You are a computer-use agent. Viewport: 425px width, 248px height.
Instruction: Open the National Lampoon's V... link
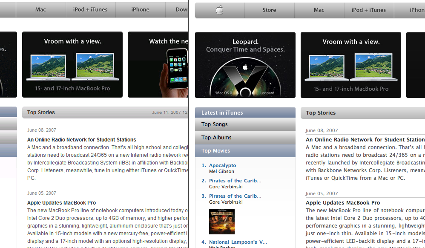pyautogui.click(x=238, y=242)
